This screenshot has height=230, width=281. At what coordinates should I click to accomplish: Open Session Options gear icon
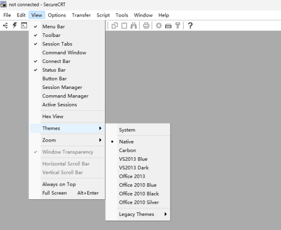[159, 25]
